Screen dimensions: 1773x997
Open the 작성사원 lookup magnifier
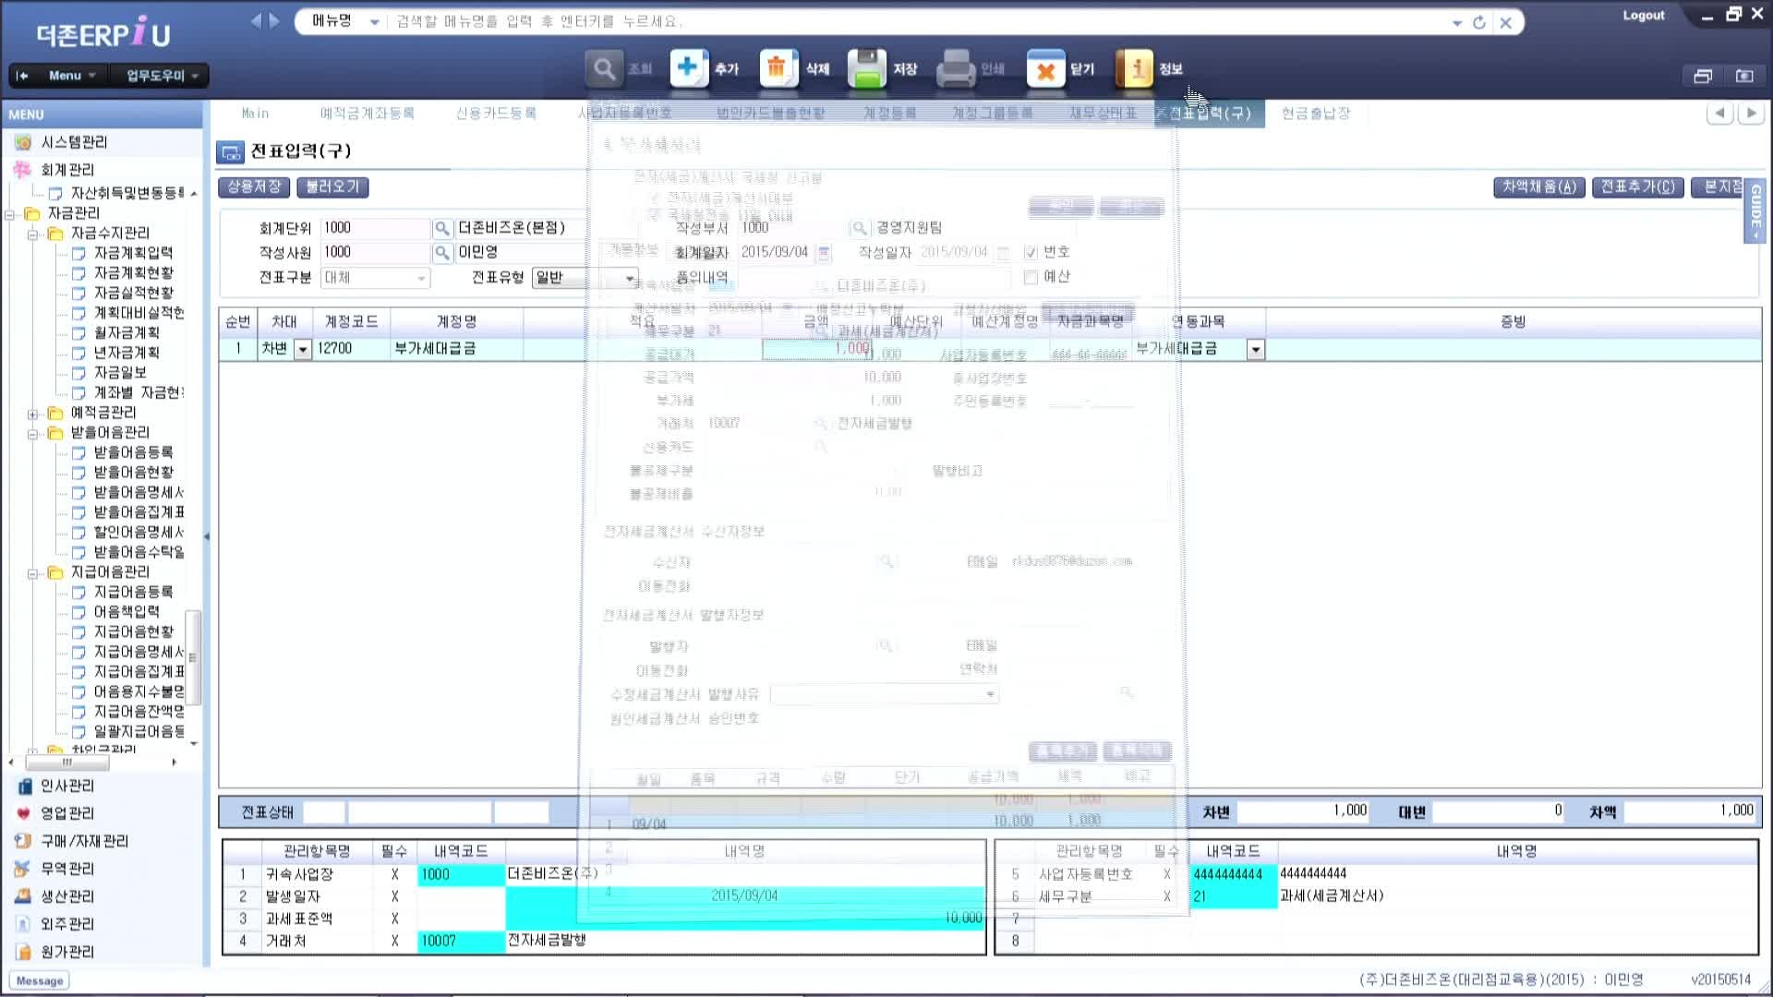tap(442, 252)
